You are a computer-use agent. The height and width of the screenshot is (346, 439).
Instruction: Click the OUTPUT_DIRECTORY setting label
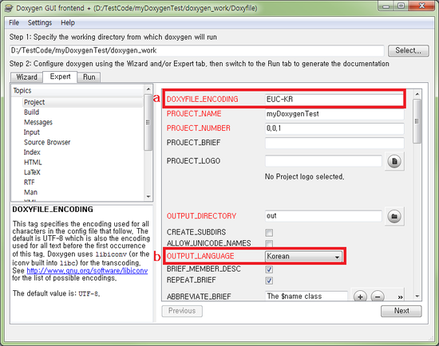pyautogui.click(x=201, y=216)
